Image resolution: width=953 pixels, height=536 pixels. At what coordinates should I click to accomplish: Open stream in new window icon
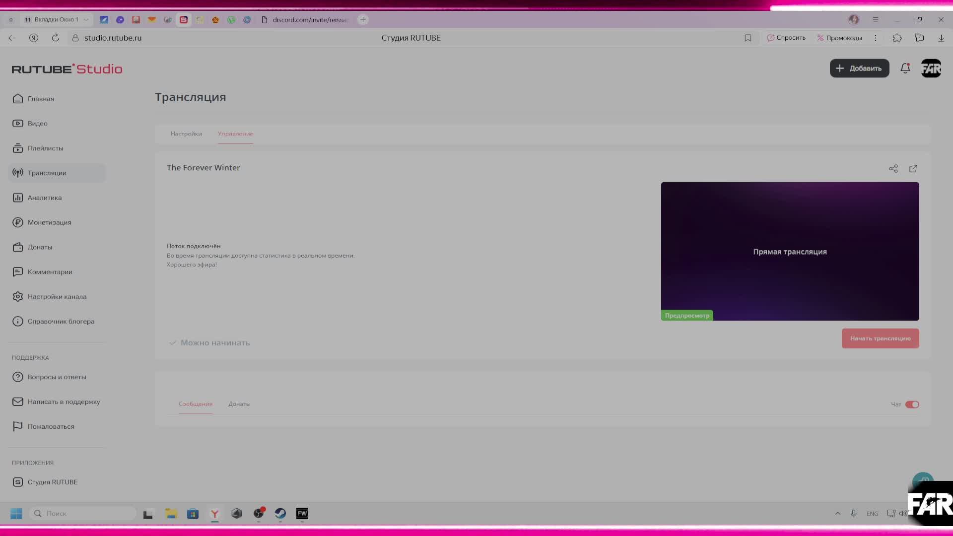point(913,169)
